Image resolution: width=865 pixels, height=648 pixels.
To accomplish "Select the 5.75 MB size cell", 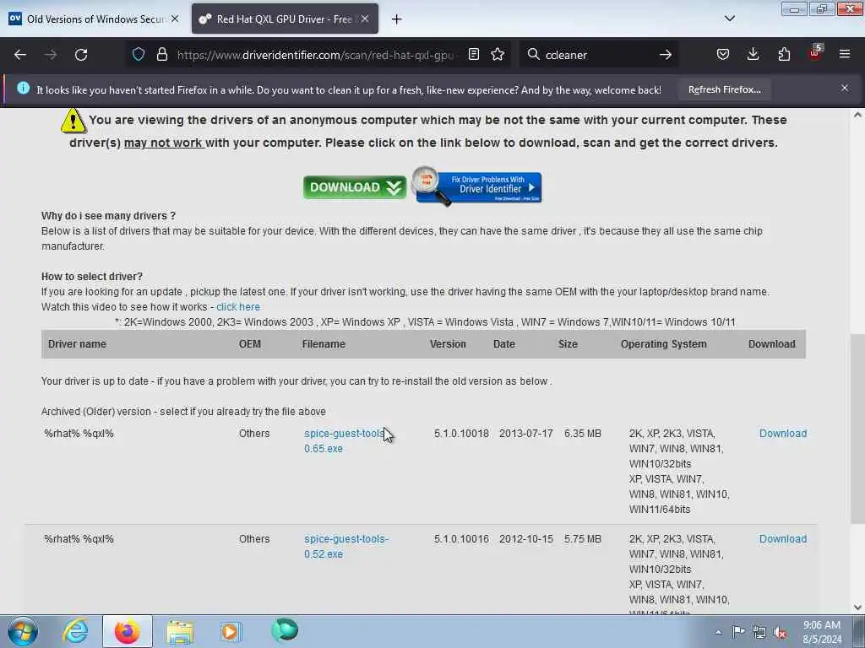I will click(x=583, y=539).
